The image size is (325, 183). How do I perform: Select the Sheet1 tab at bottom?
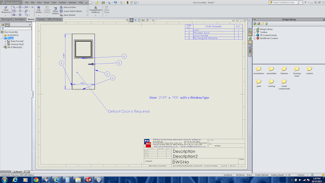point(18,172)
